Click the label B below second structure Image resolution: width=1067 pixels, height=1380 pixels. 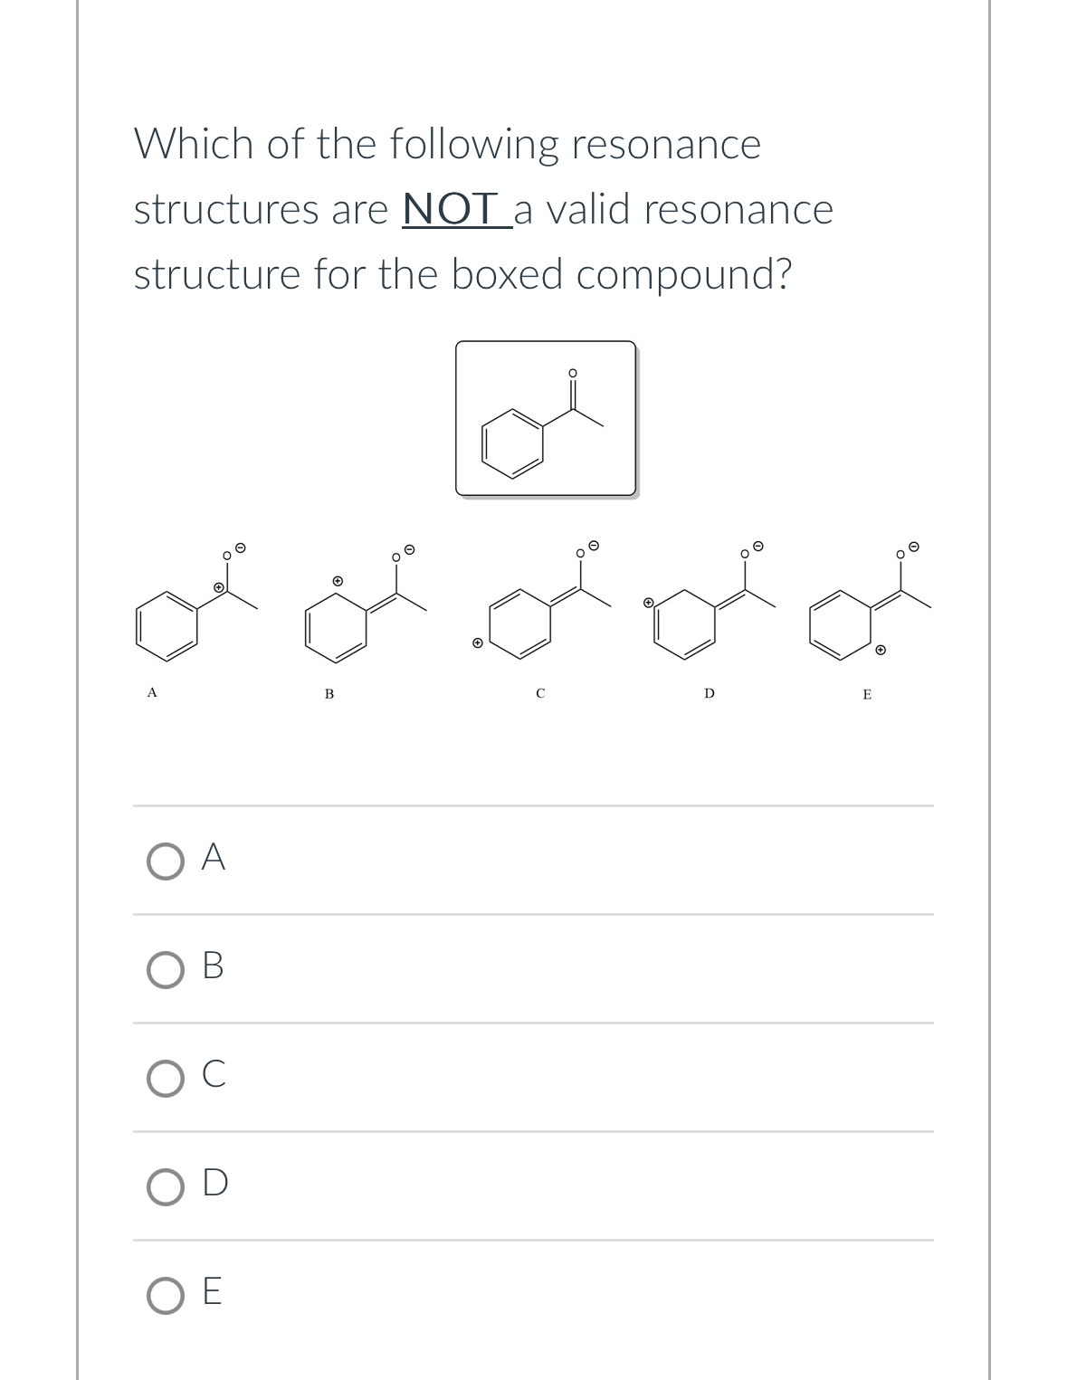tap(328, 693)
